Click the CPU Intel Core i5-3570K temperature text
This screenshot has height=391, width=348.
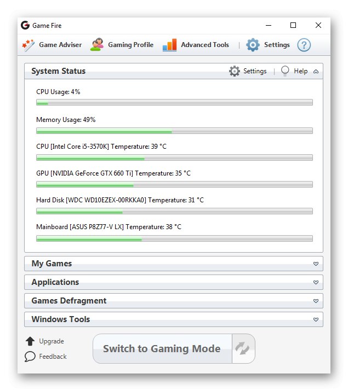pyautogui.click(x=101, y=147)
